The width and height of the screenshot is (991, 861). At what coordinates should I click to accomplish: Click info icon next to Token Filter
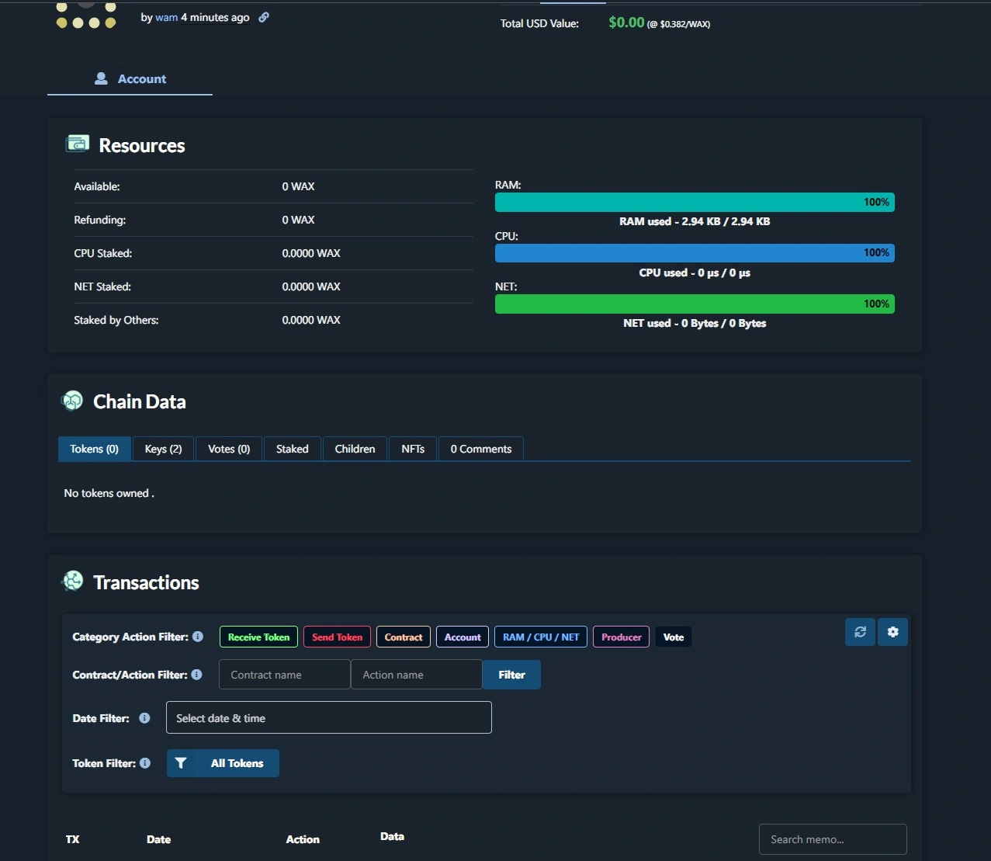pos(145,763)
